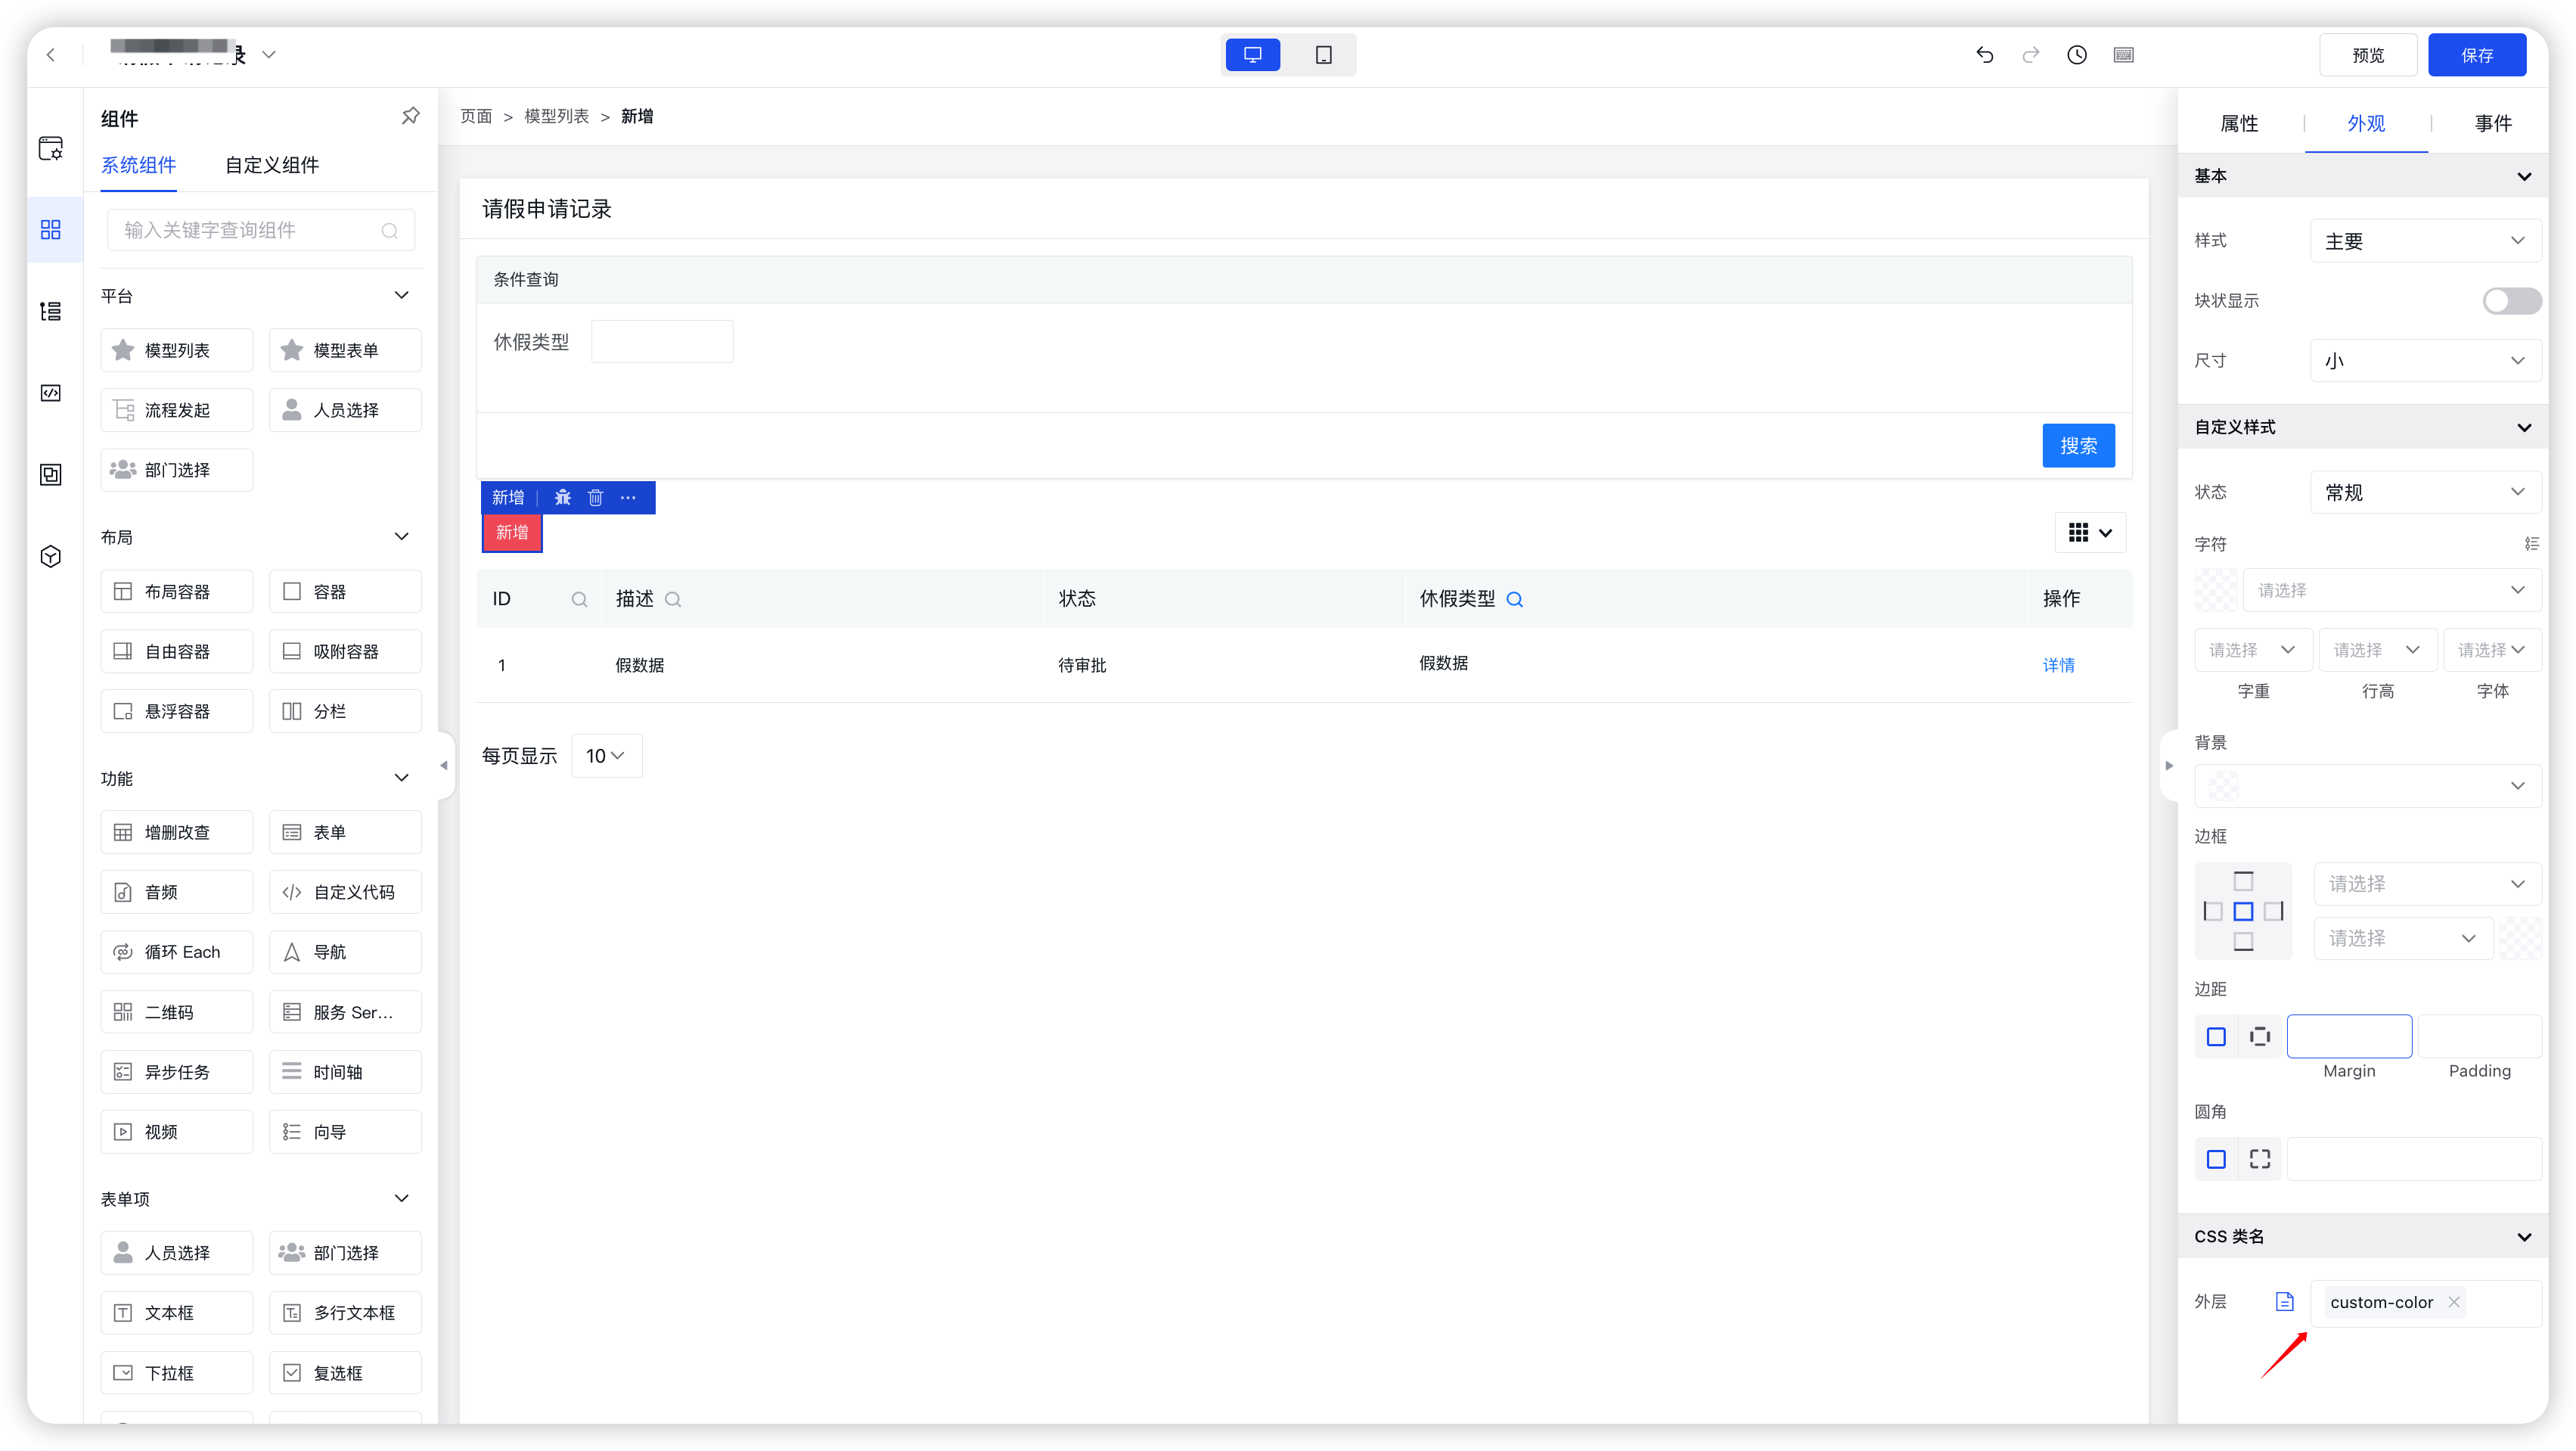2576x1451 pixels.
Task: Toggle the 块状显示 switch
Action: tap(2510, 301)
